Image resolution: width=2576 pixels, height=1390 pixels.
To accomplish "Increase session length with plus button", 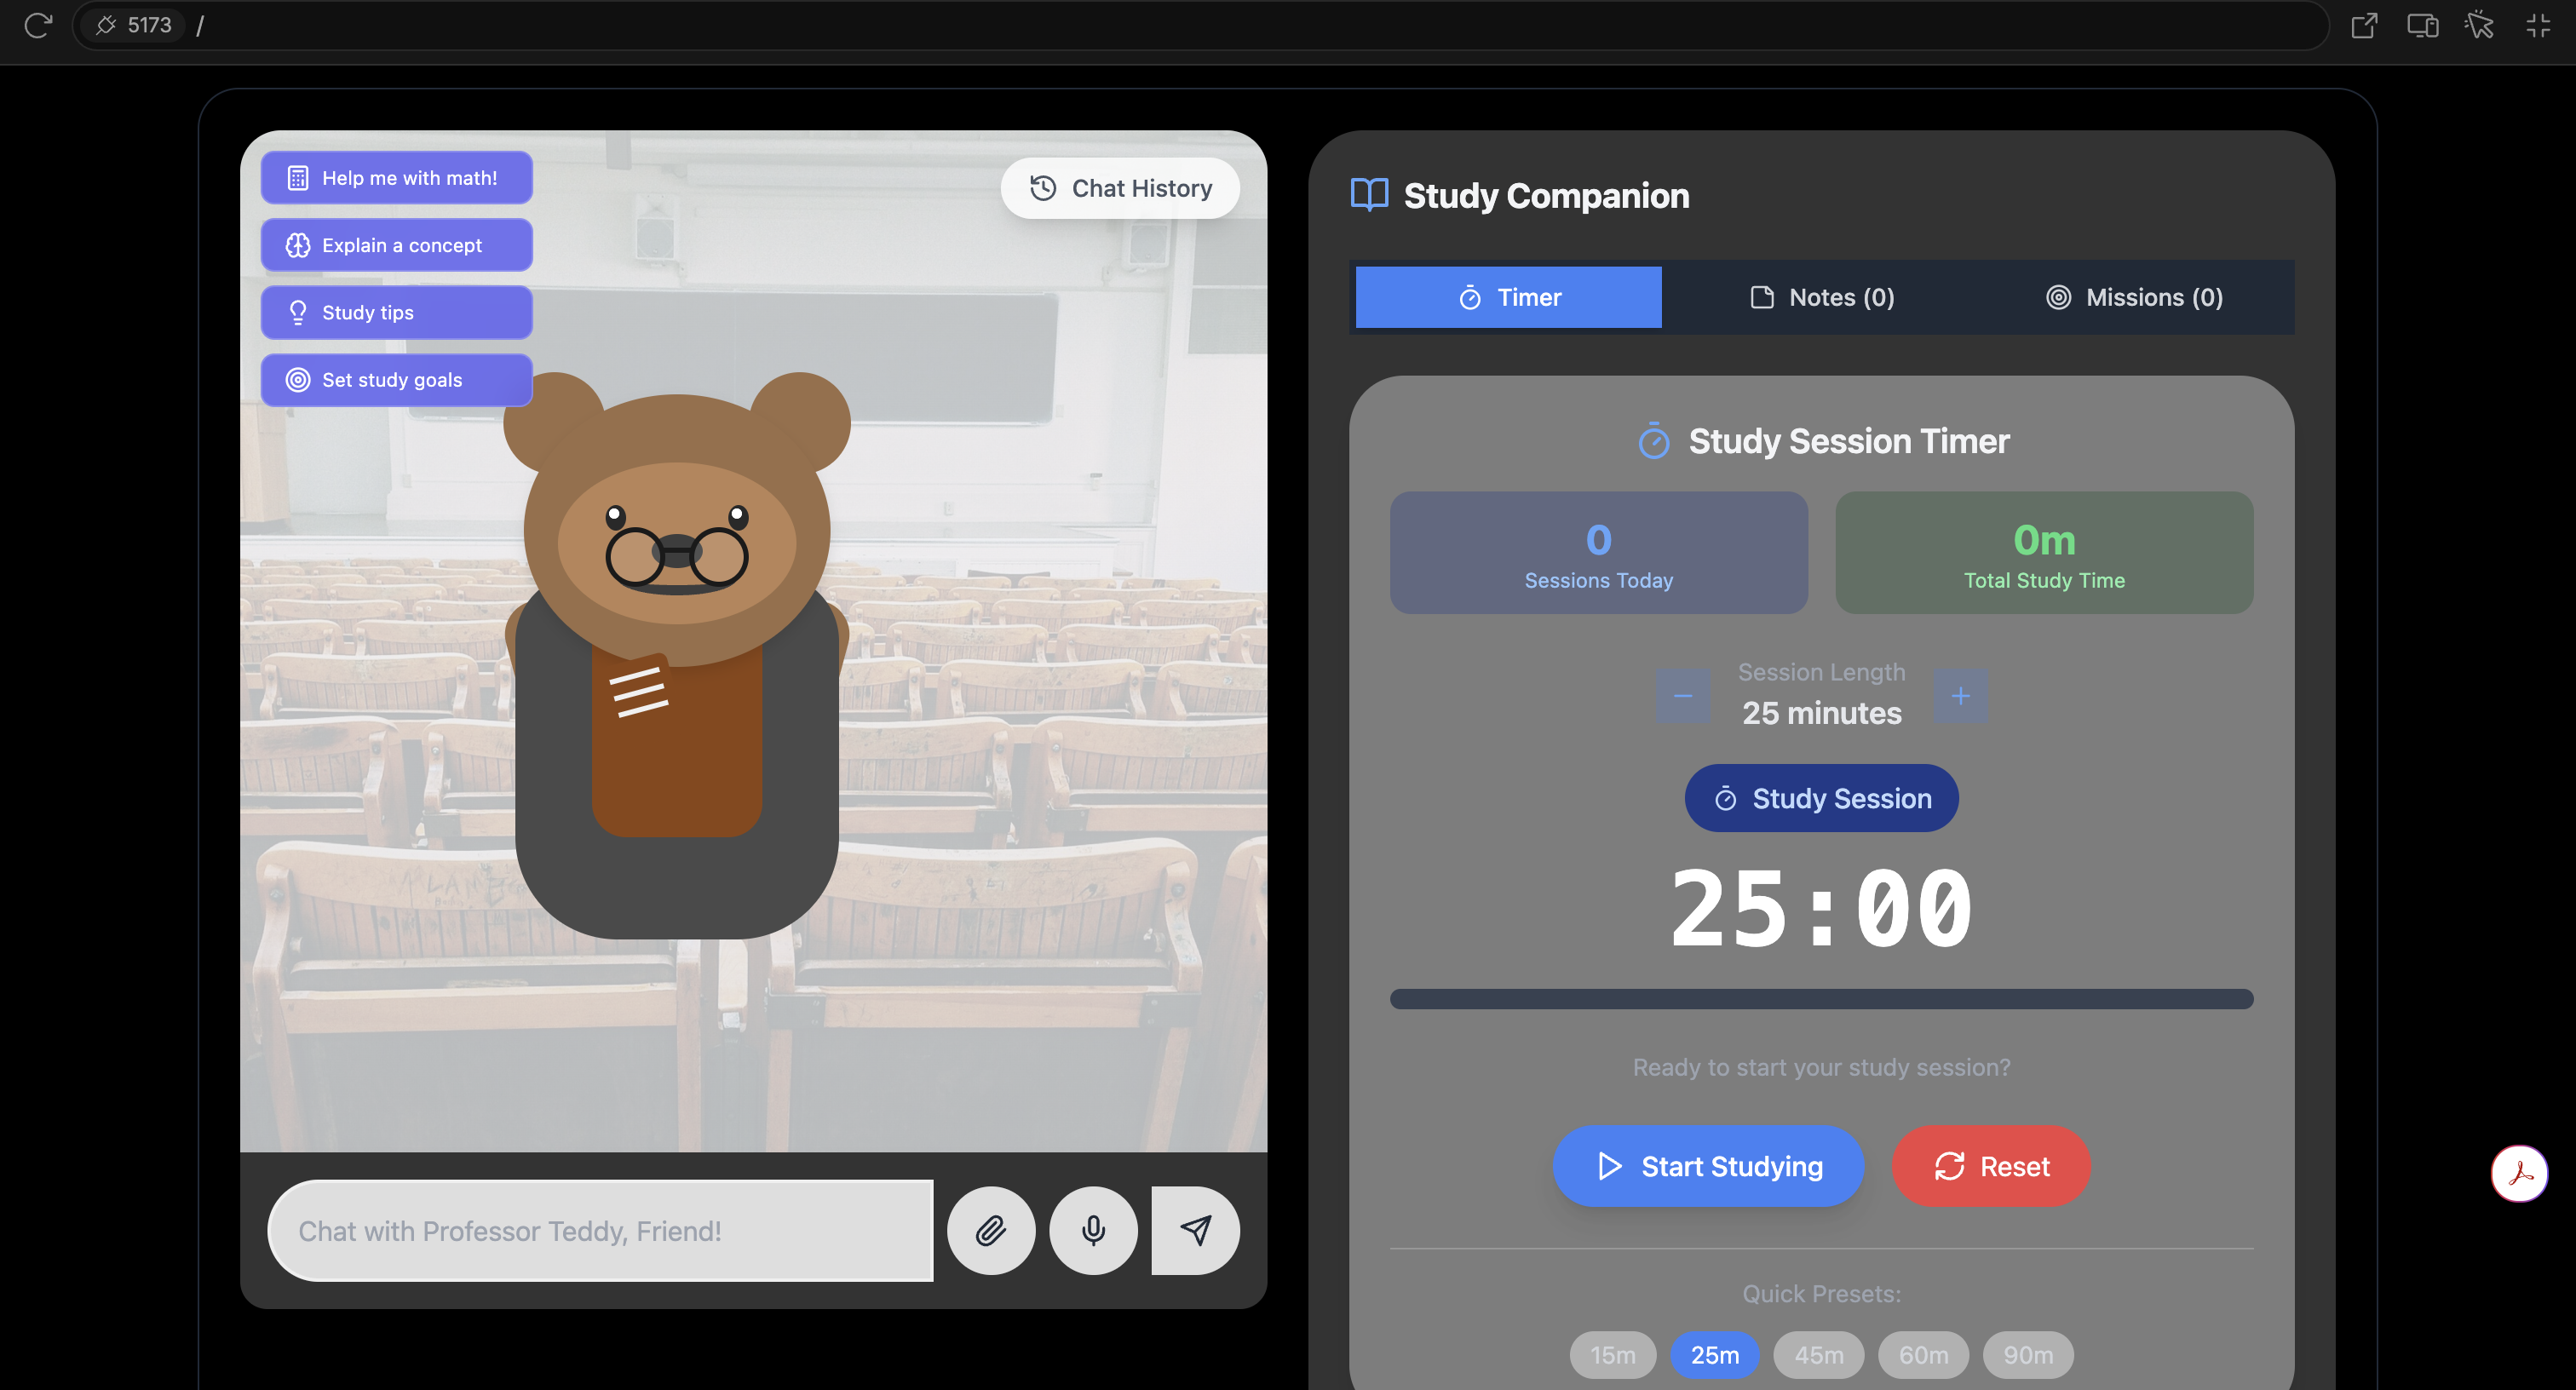I will click(x=1960, y=696).
